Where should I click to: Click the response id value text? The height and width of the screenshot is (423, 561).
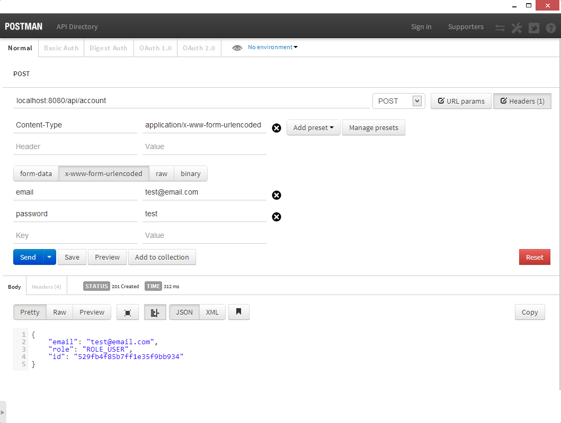point(129,356)
